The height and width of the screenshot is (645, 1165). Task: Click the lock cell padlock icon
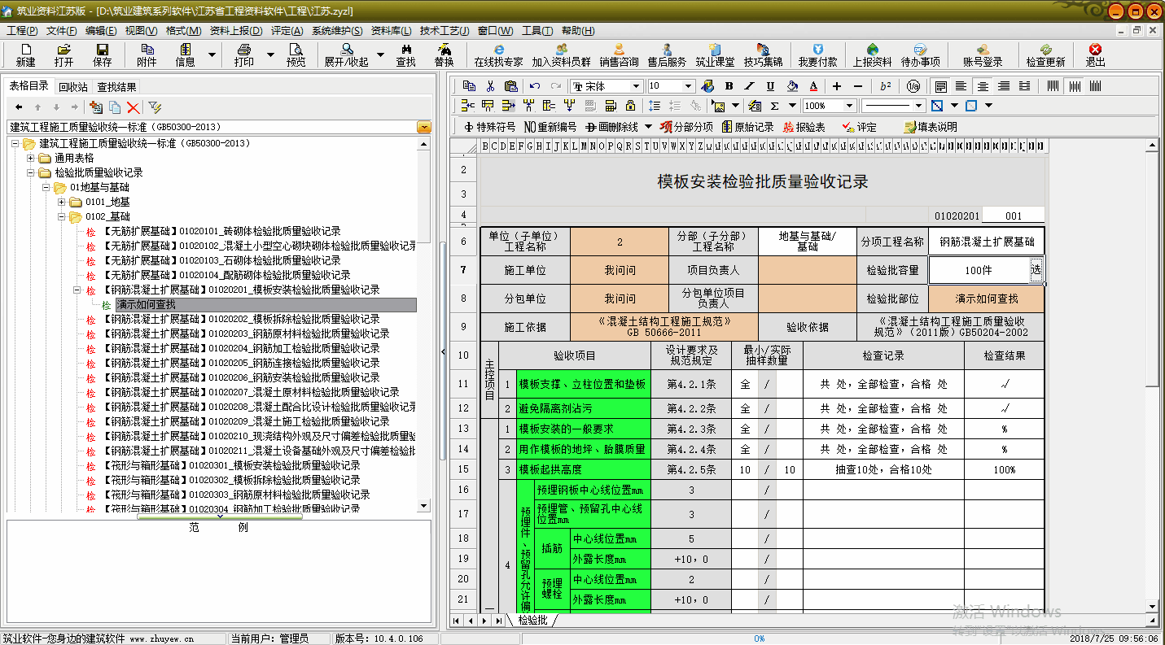pyautogui.click(x=630, y=106)
